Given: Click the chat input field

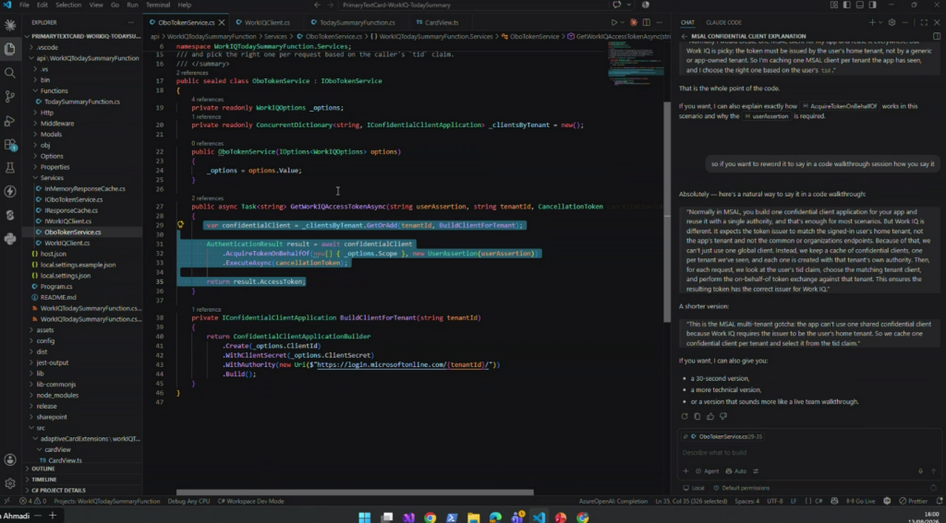Looking at the screenshot, I should (x=808, y=453).
